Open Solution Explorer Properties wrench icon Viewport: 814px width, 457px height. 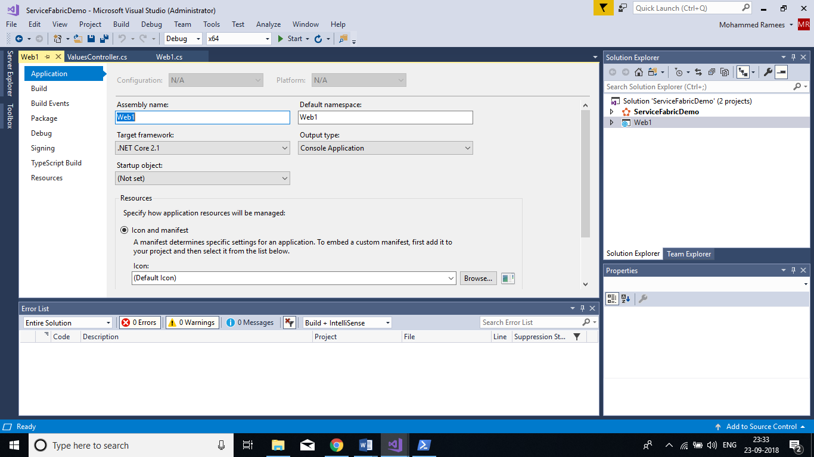tap(768, 72)
